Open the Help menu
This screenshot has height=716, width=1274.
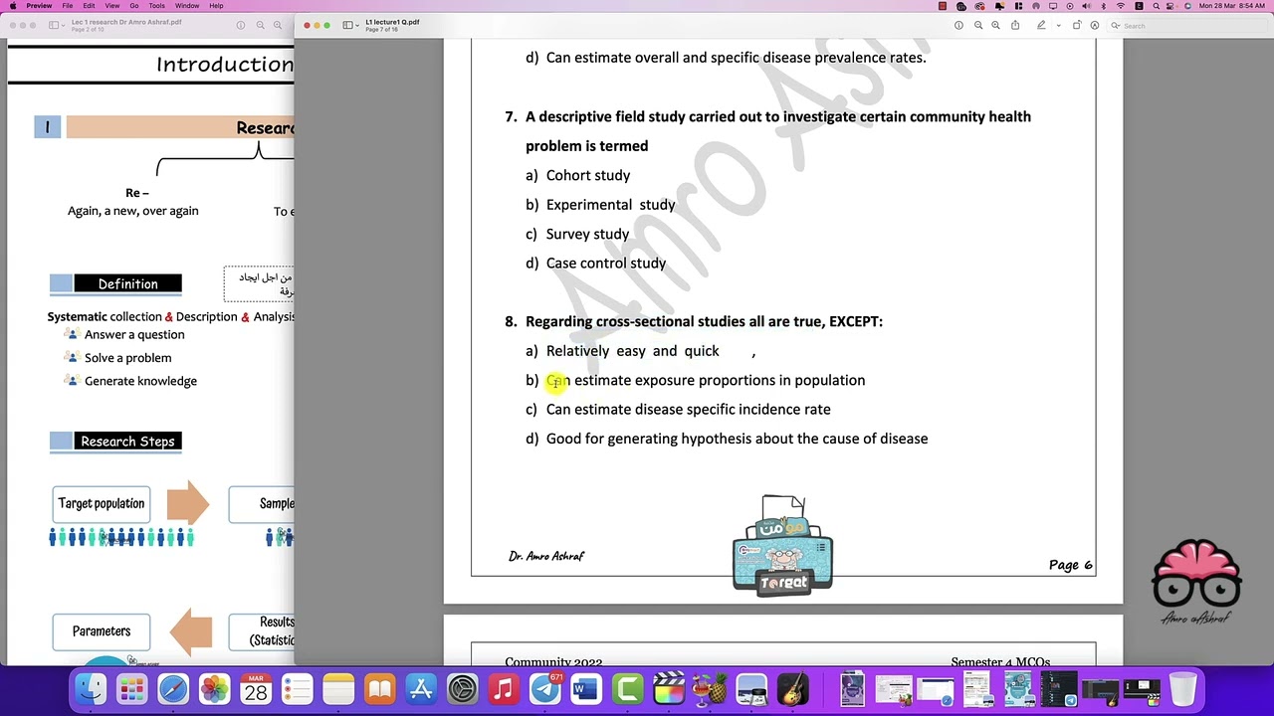point(216,6)
